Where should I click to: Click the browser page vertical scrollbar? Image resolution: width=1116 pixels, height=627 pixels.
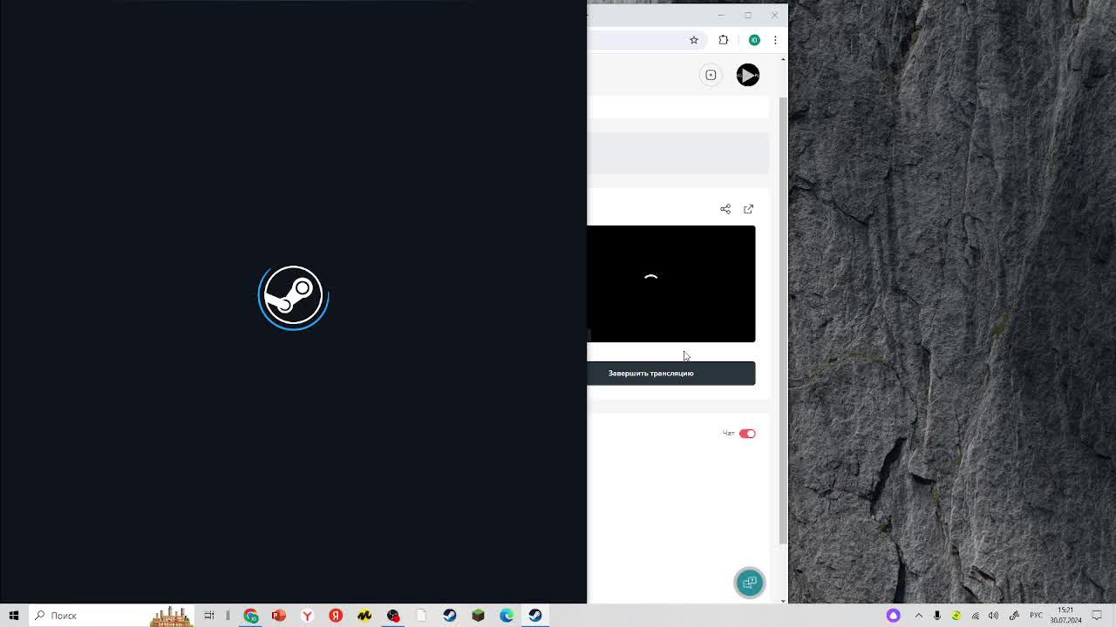pyautogui.click(x=783, y=322)
